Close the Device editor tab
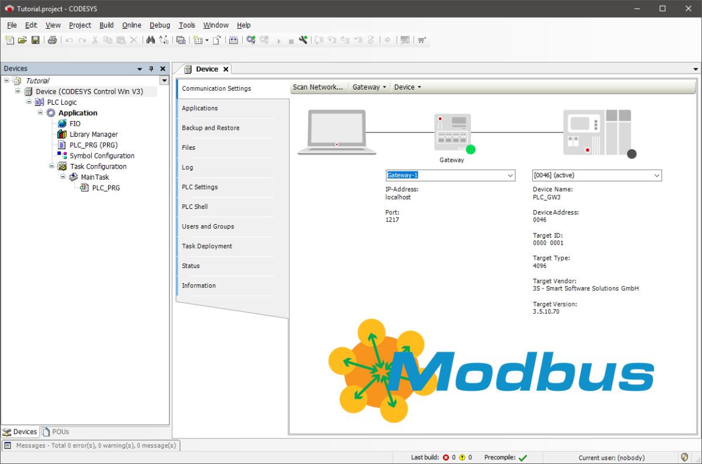The width and height of the screenshot is (702, 464). click(226, 69)
